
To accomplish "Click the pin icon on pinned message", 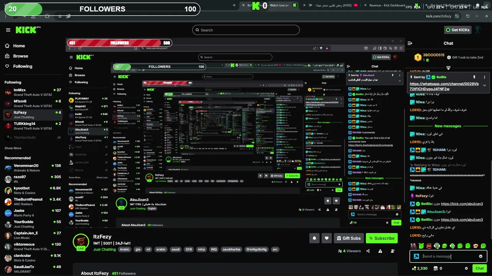I will tap(474, 77).
